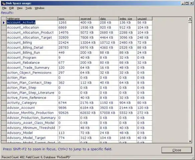This screenshot has height=160, width=195.
Task: Click the scrollbar down arrow
Action: coord(190,141)
